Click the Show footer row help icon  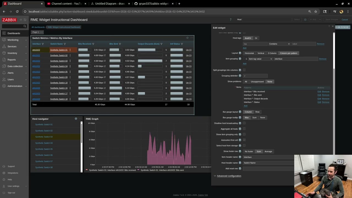[x=240, y=151]
